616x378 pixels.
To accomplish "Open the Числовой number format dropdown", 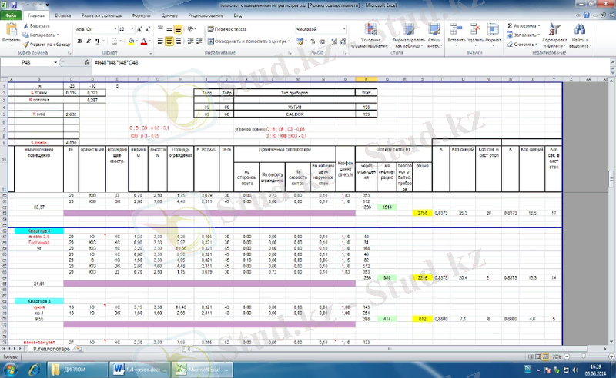I will (343, 28).
